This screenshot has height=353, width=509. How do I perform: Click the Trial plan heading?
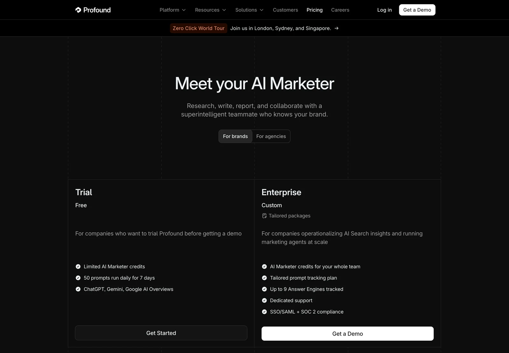pyautogui.click(x=84, y=192)
